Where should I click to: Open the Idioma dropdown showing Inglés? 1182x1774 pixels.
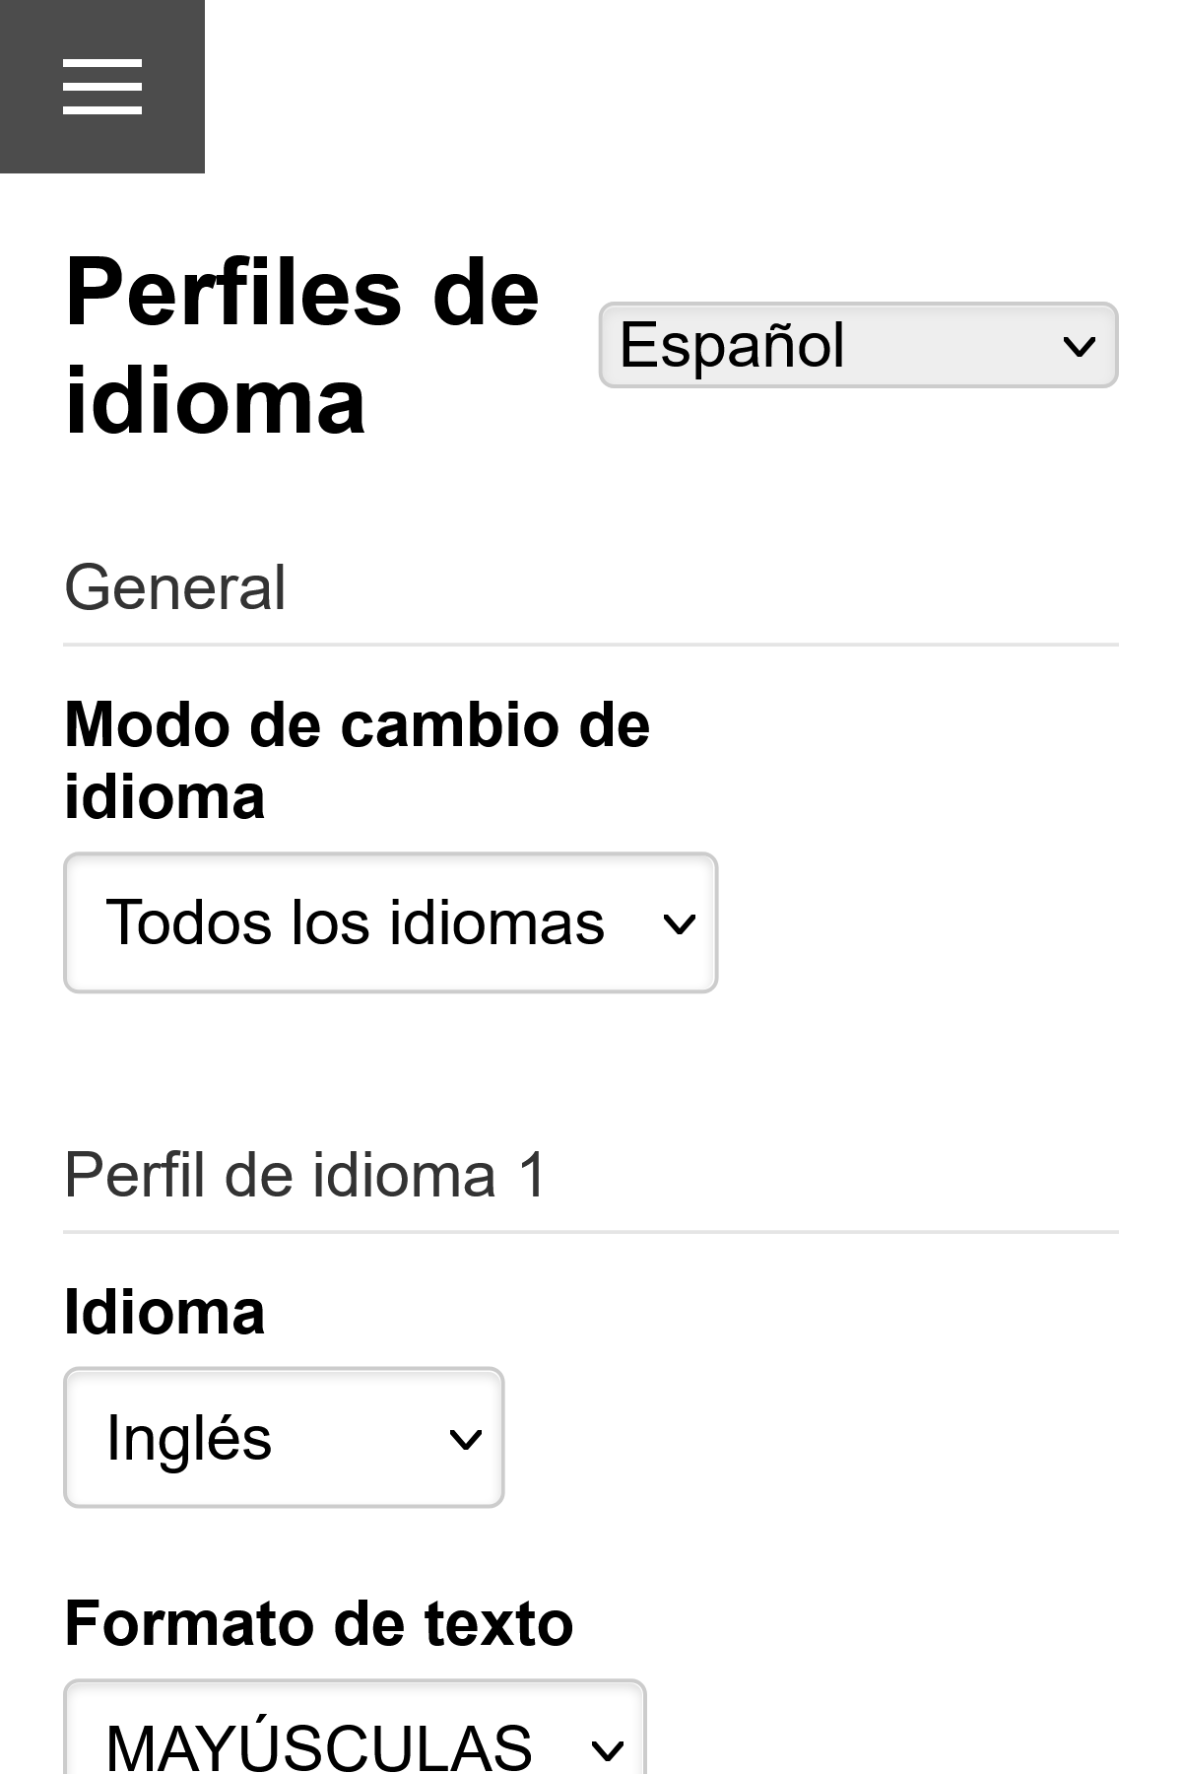(283, 1437)
